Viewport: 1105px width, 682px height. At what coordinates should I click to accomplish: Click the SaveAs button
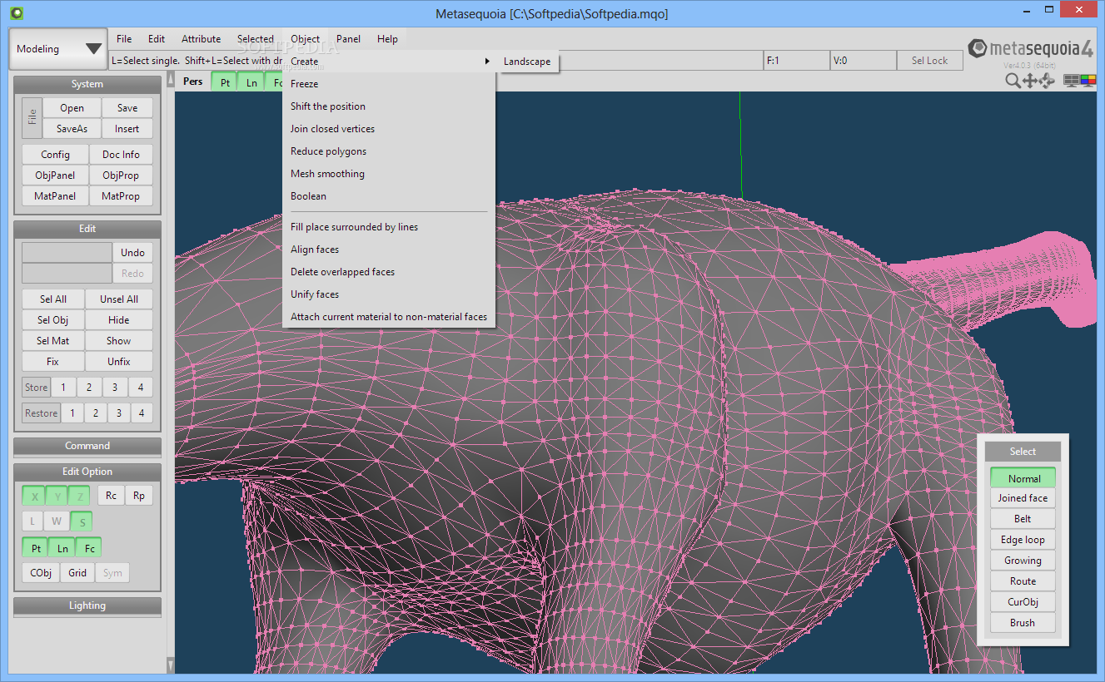72,129
